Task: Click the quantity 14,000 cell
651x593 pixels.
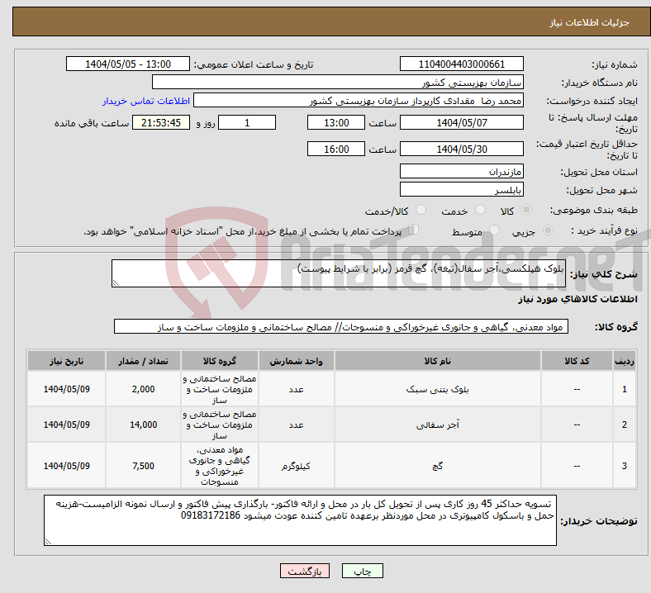Action: click(143, 425)
